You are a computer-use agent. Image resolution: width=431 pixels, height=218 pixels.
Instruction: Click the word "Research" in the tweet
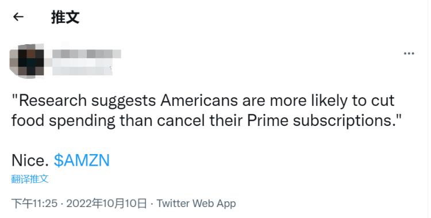pos(52,101)
